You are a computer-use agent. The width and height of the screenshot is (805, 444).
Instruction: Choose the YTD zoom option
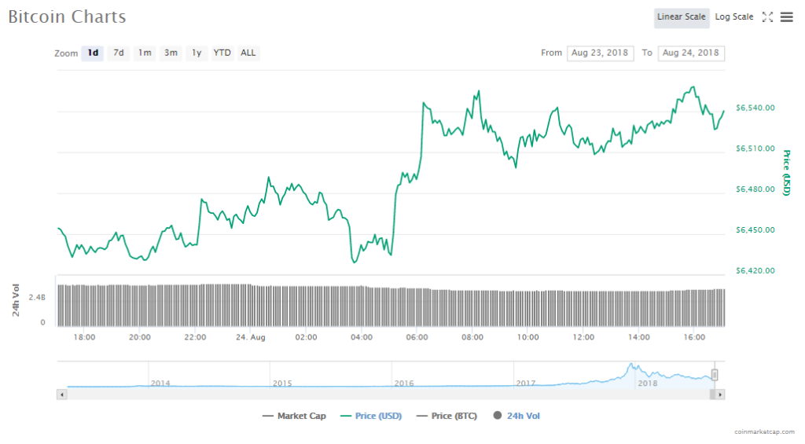coord(222,53)
